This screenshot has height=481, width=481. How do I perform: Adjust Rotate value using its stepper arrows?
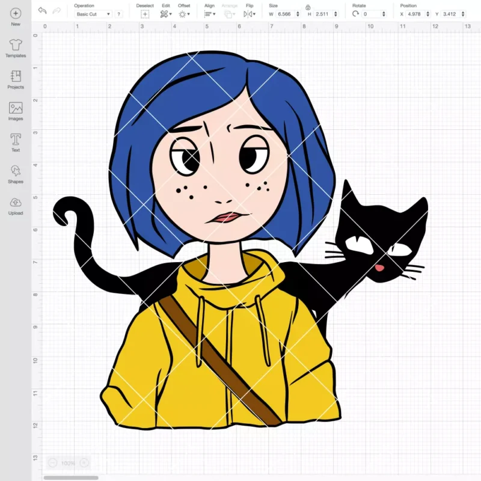pyautogui.click(x=384, y=14)
